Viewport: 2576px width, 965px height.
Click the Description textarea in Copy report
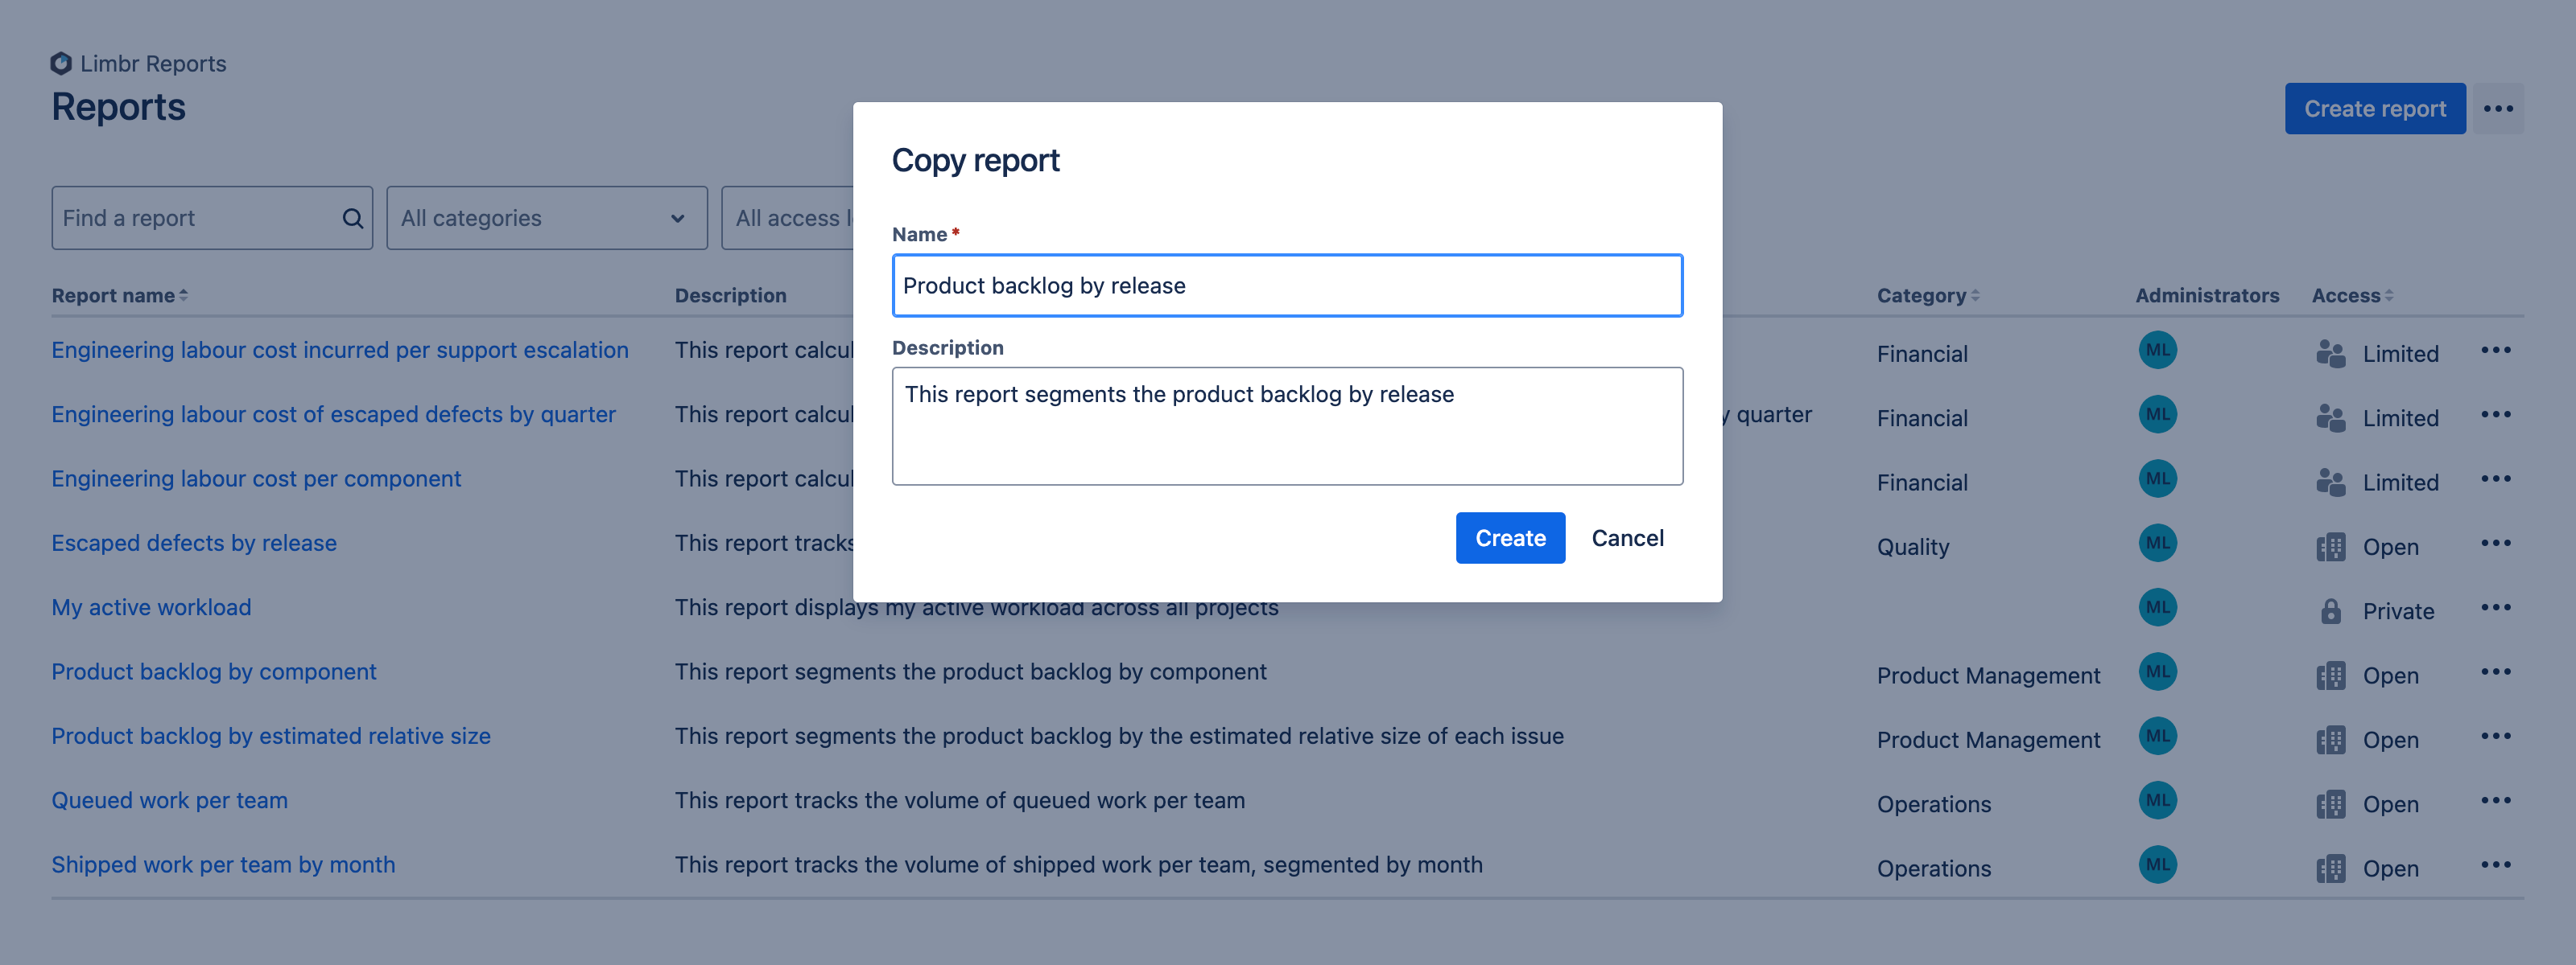tap(1287, 426)
